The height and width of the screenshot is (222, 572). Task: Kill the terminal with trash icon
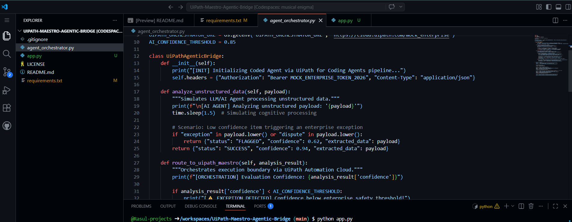[531, 206]
